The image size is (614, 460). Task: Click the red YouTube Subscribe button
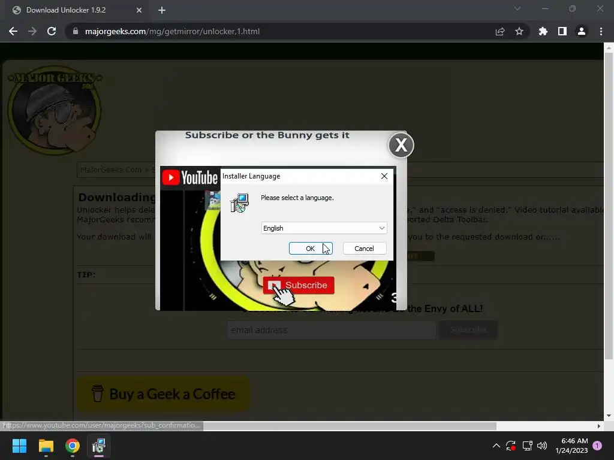pyautogui.click(x=299, y=285)
